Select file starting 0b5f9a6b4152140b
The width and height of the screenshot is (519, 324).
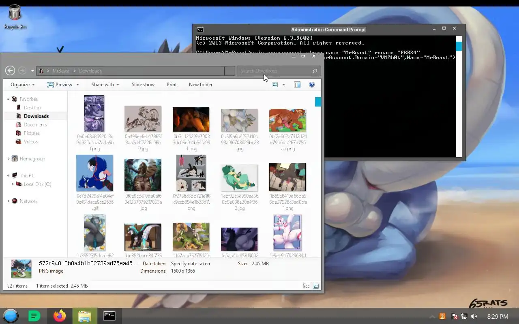point(239,130)
